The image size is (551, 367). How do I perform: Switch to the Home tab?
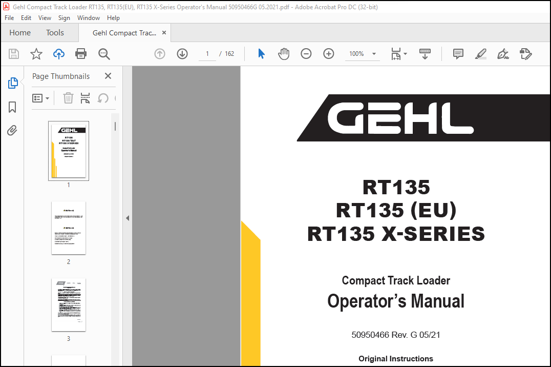[x=20, y=33]
